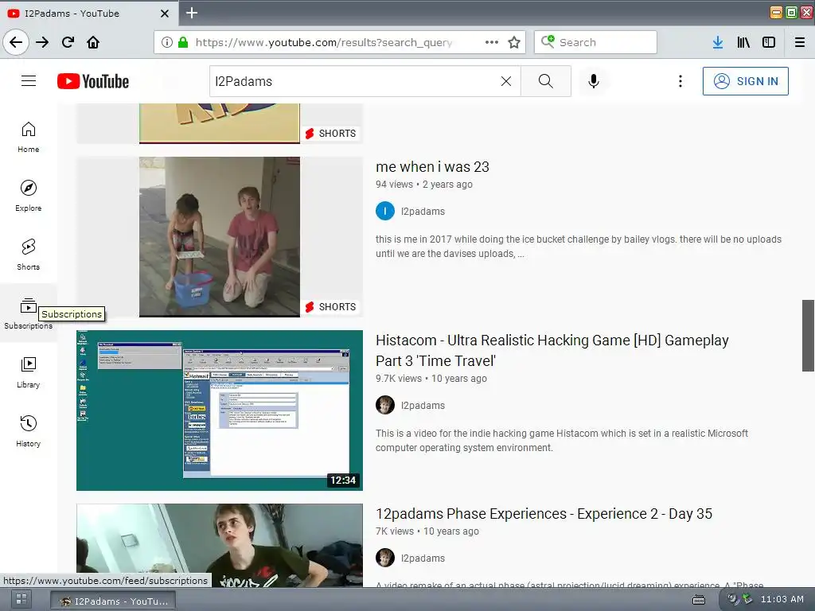815x611 pixels.
Task: Open I2padams channel under Histacom video
Action: (x=423, y=405)
